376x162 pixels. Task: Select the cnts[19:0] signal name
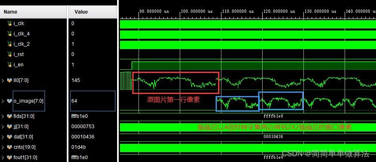coord(24,147)
